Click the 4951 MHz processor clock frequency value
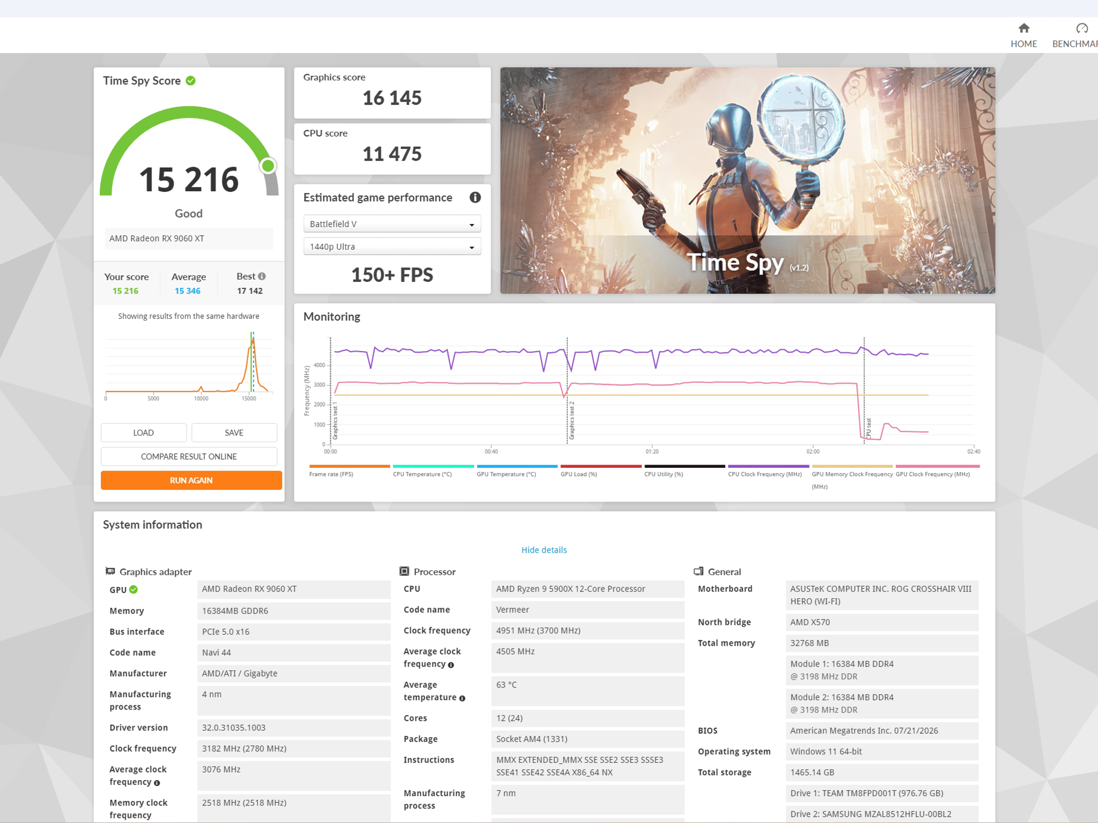This screenshot has height=823, width=1098. pyautogui.click(x=588, y=631)
